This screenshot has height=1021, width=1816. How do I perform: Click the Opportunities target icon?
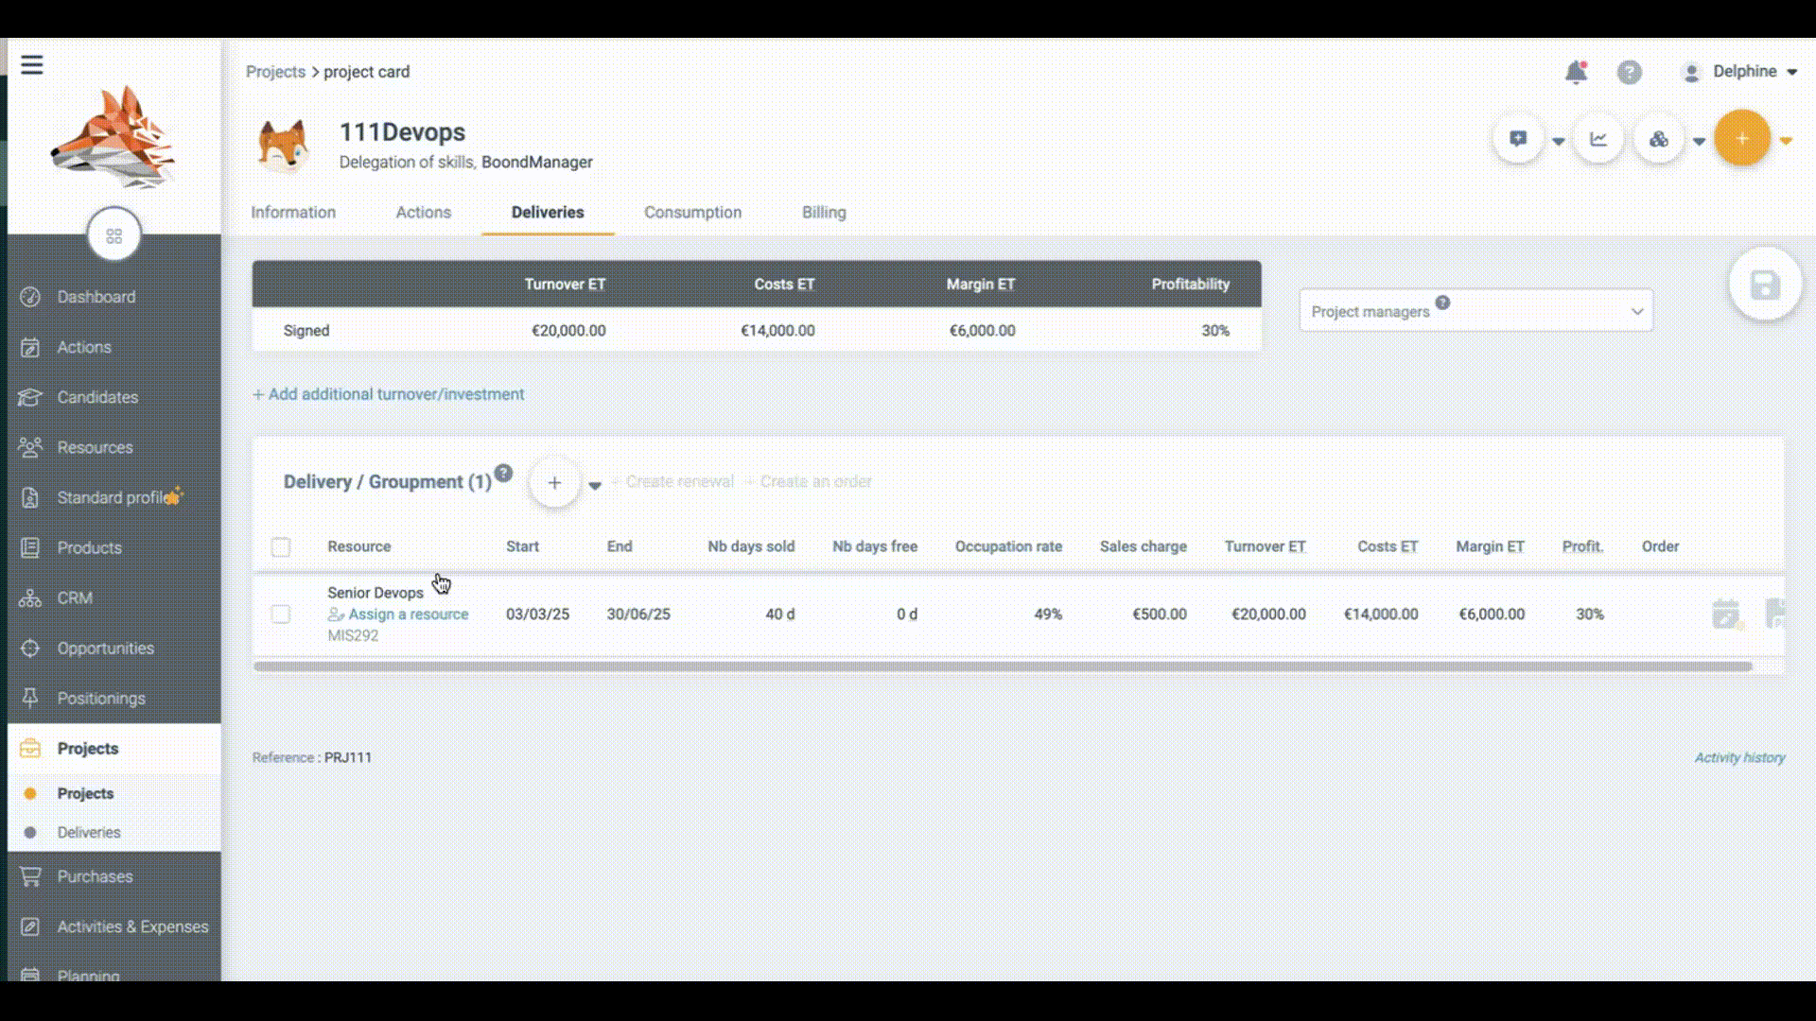30,648
